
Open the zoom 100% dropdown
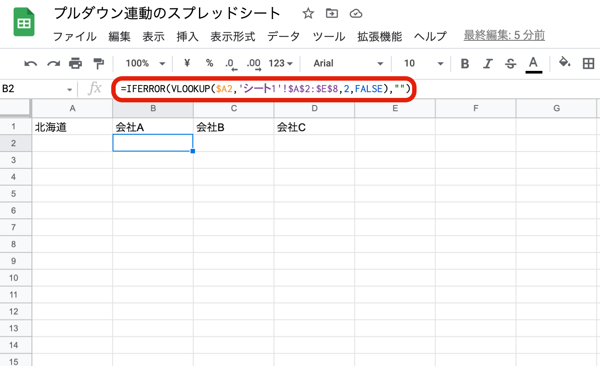point(146,63)
